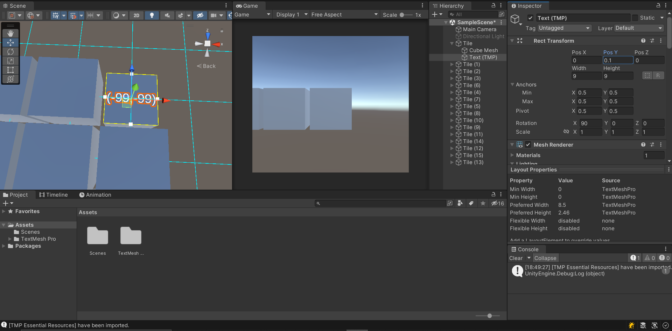Toggle scene lighting lightbulb

(x=152, y=15)
